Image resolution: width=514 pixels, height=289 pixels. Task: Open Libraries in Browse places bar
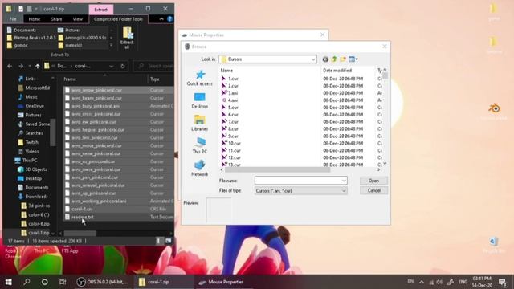200,123
